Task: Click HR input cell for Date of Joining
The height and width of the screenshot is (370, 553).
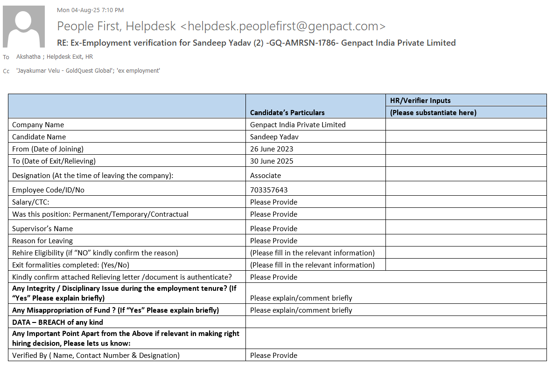Action: coord(465,149)
